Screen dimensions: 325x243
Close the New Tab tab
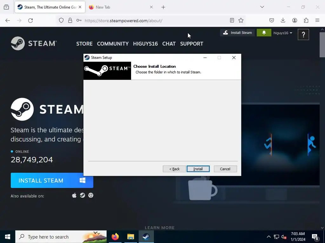(151, 7)
